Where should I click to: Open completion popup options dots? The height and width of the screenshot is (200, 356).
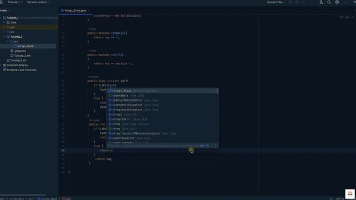[x=215, y=146]
